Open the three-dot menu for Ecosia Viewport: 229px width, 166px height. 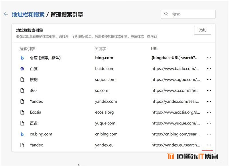point(209,112)
